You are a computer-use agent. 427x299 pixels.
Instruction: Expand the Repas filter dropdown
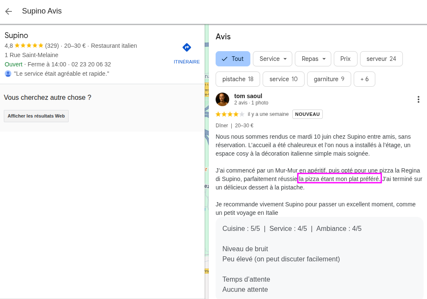click(313, 59)
